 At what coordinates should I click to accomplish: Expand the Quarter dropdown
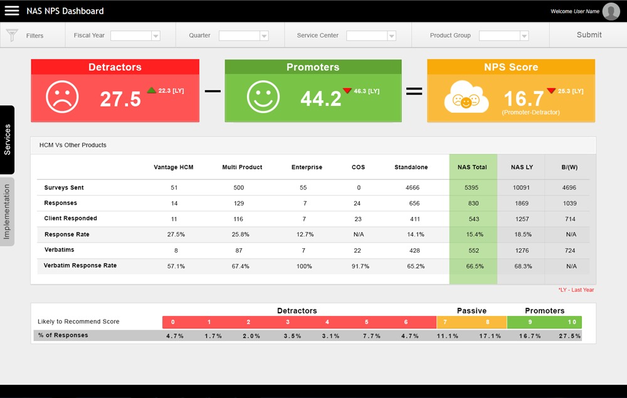(244, 36)
